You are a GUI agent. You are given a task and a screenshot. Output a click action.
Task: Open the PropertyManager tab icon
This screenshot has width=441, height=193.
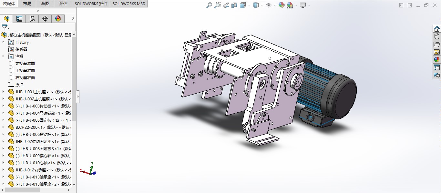(19, 19)
